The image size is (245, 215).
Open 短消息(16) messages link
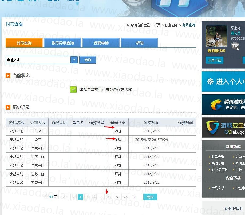click(216, 51)
